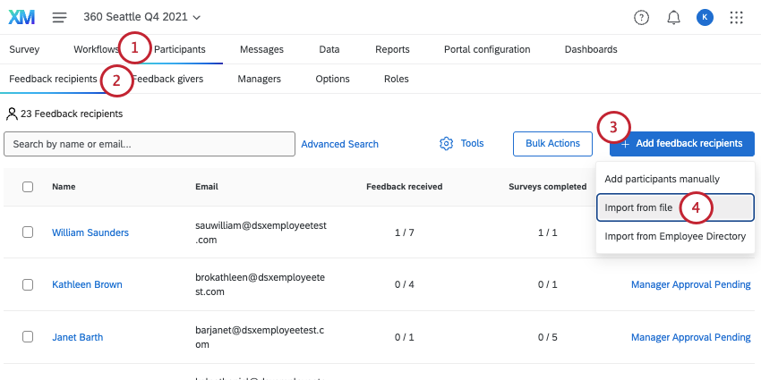The width and height of the screenshot is (761, 380).
Task: Switch to the Data tab
Action: tap(329, 49)
